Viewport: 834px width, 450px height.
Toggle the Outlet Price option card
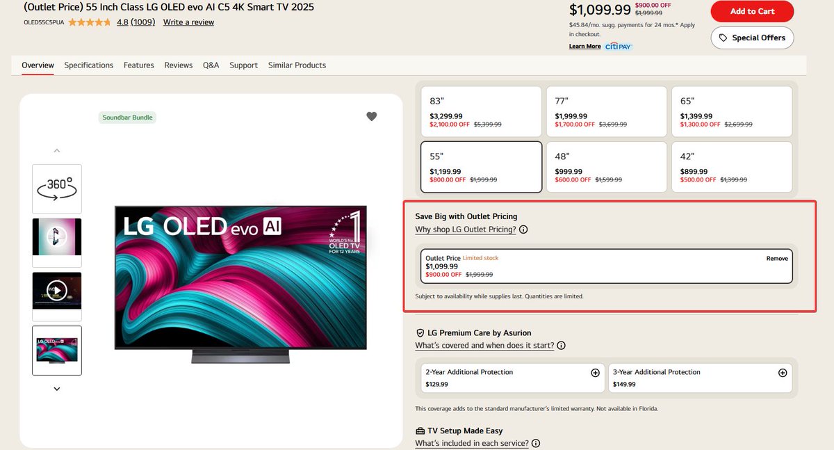607,266
